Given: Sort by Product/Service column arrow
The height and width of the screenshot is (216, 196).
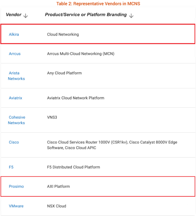Looking at the screenshot, I should (131, 16).
